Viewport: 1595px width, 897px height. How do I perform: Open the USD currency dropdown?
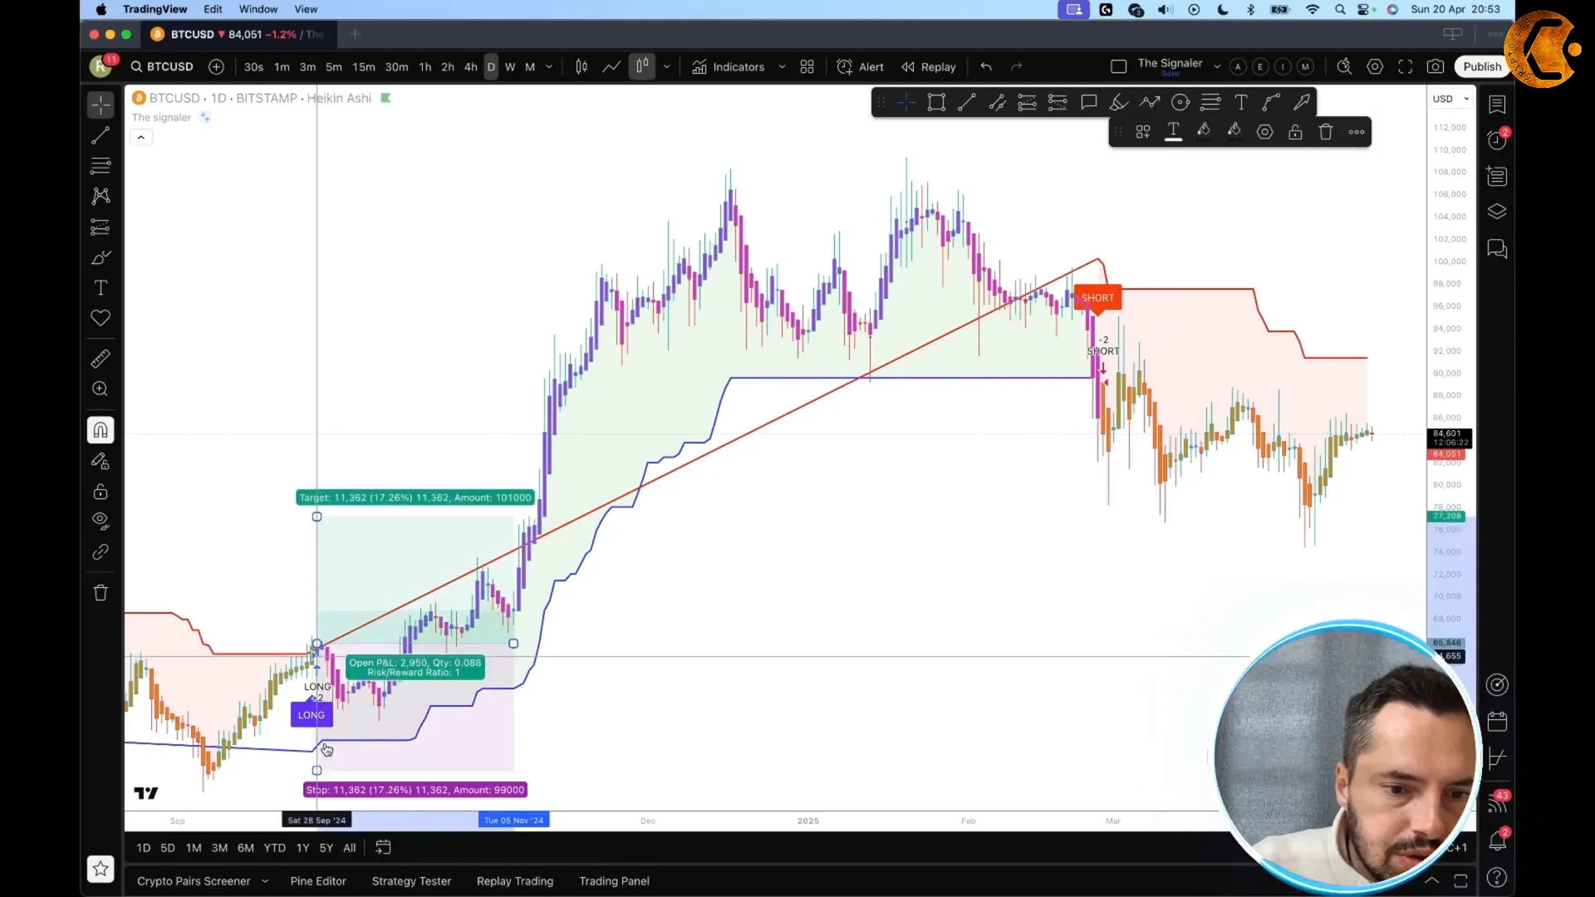(1450, 99)
